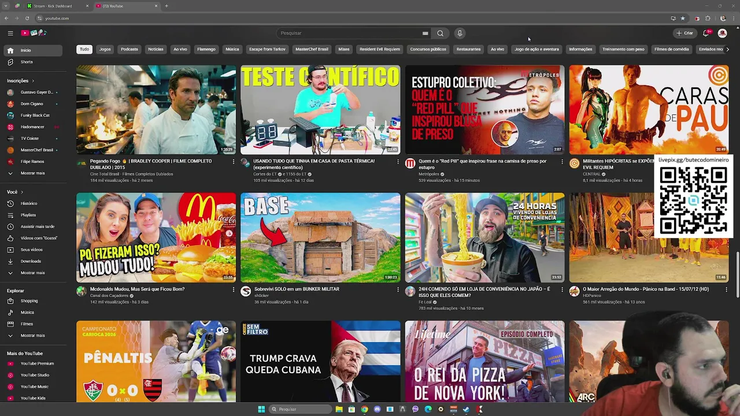Open Fe Leal channel link

(425, 302)
